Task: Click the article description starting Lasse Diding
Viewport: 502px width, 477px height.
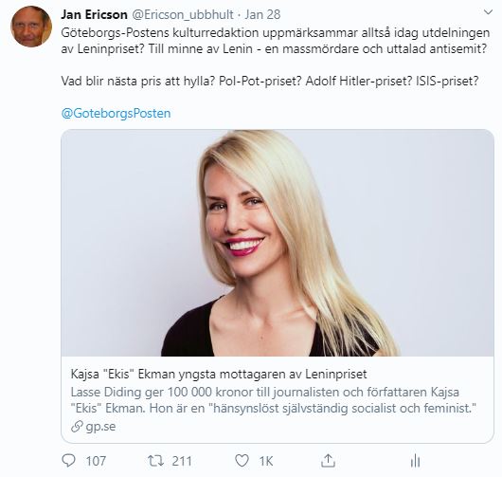Action: pyautogui.click(x=274, y=400)
